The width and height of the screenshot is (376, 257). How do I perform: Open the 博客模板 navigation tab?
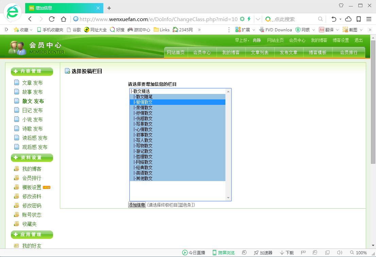318,52
